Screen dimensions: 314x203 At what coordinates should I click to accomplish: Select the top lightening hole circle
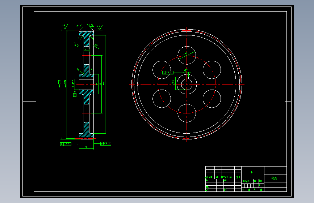187,55
